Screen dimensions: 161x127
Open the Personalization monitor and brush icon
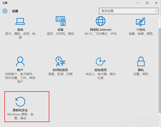tap(141, 22)
